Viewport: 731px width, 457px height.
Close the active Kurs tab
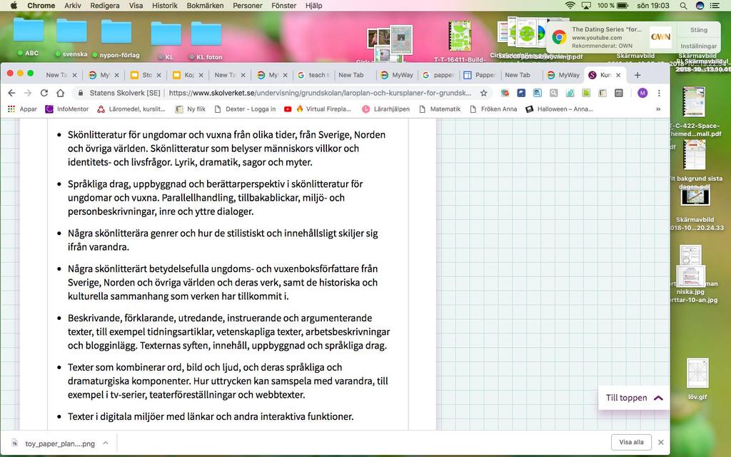[618, 74]
